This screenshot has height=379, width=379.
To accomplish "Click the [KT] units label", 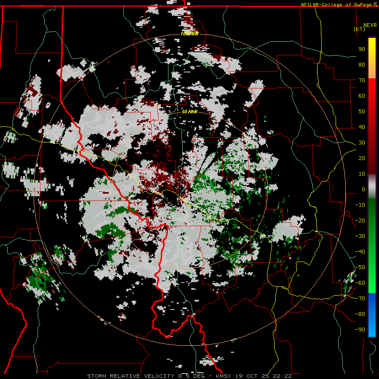I will coord(360,29).
